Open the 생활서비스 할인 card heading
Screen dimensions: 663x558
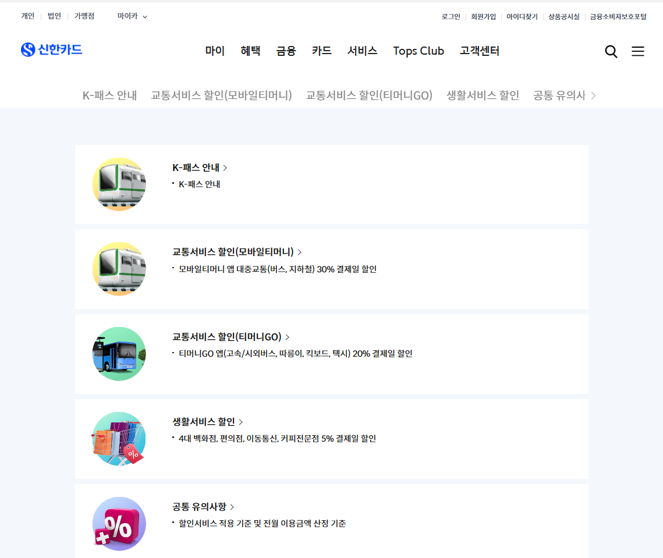pos(208,422)
